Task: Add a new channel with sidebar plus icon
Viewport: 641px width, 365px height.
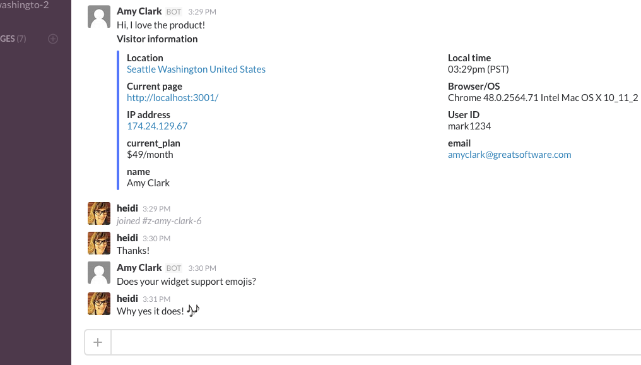Action: tap(53, 39)
